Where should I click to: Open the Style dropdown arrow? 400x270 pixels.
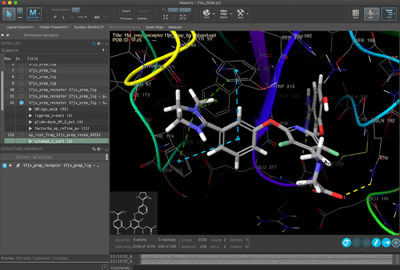click(213, 14)
